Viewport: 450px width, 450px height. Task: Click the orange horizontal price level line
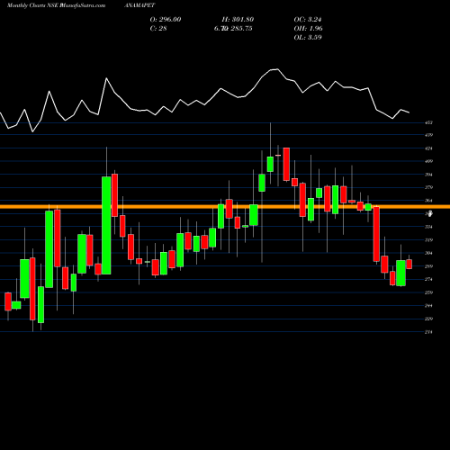coord(225,207)
